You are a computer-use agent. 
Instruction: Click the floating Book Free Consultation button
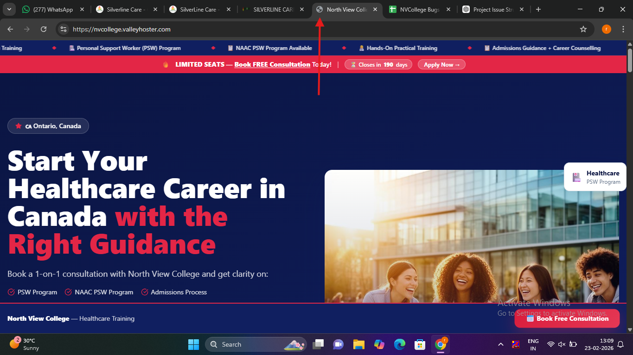(x=567, y=318)
